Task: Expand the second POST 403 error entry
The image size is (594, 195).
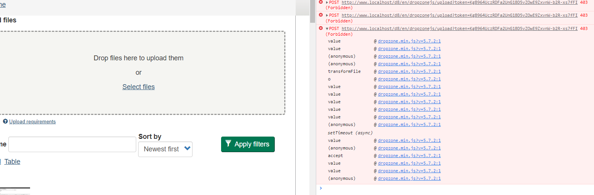Action: coord(327,15)
